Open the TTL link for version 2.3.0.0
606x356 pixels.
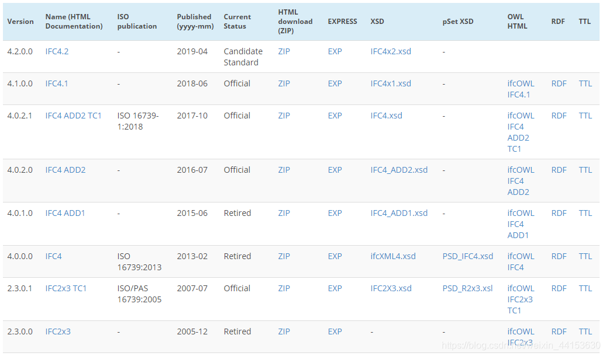click(585, 331)
